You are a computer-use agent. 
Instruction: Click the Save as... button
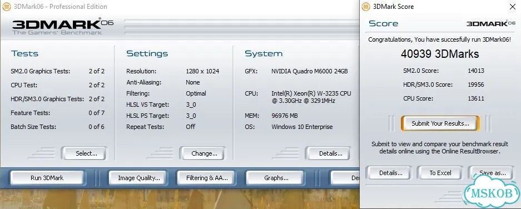(492, 173)
